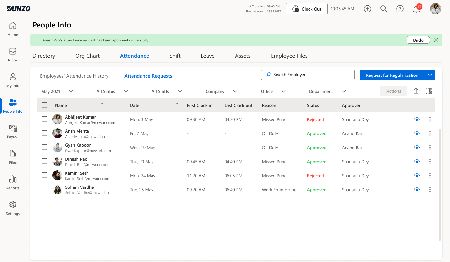Open the Inbox from the sidebar
The width and height of the screenshot is (450, 262).
12,55
